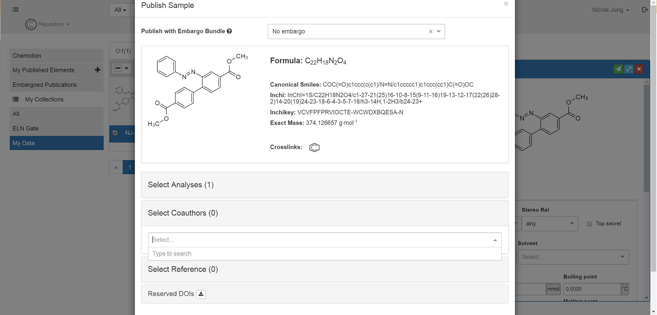Click the green publish paper-plane icon

618,69
